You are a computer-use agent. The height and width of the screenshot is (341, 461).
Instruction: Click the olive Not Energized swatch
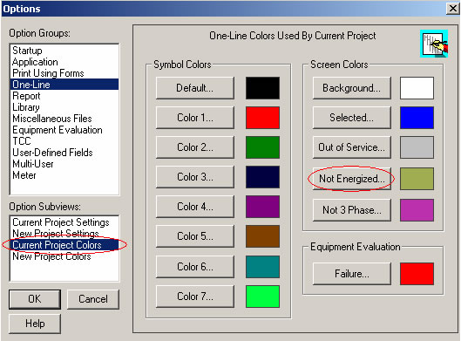pos(417,179)
